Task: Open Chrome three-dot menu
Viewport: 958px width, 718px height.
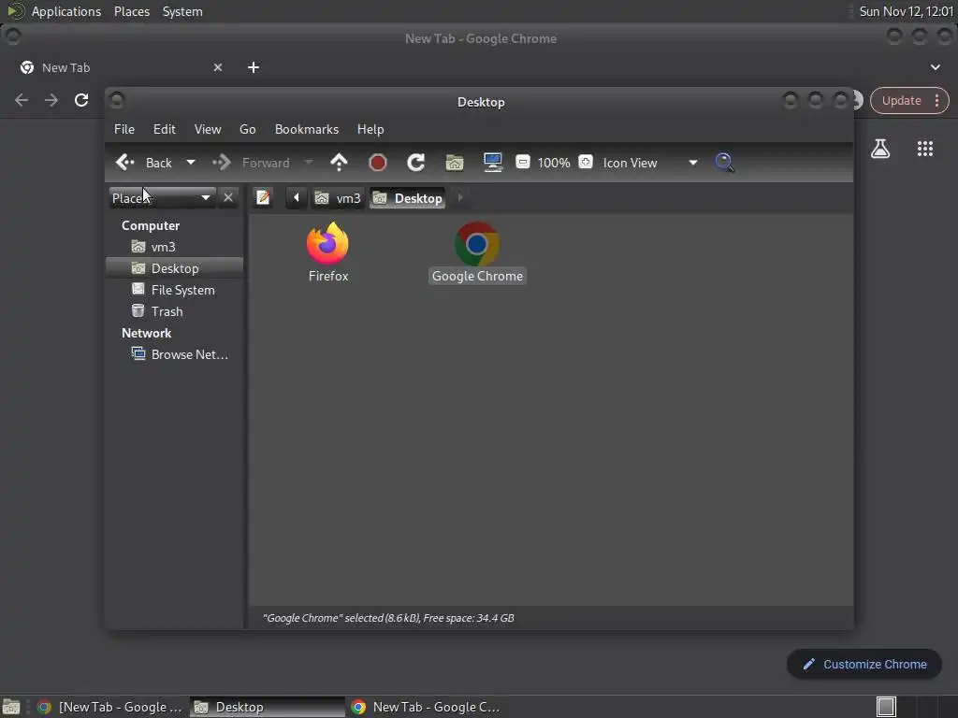Action: pyautogui.click(x=936, y=101)
